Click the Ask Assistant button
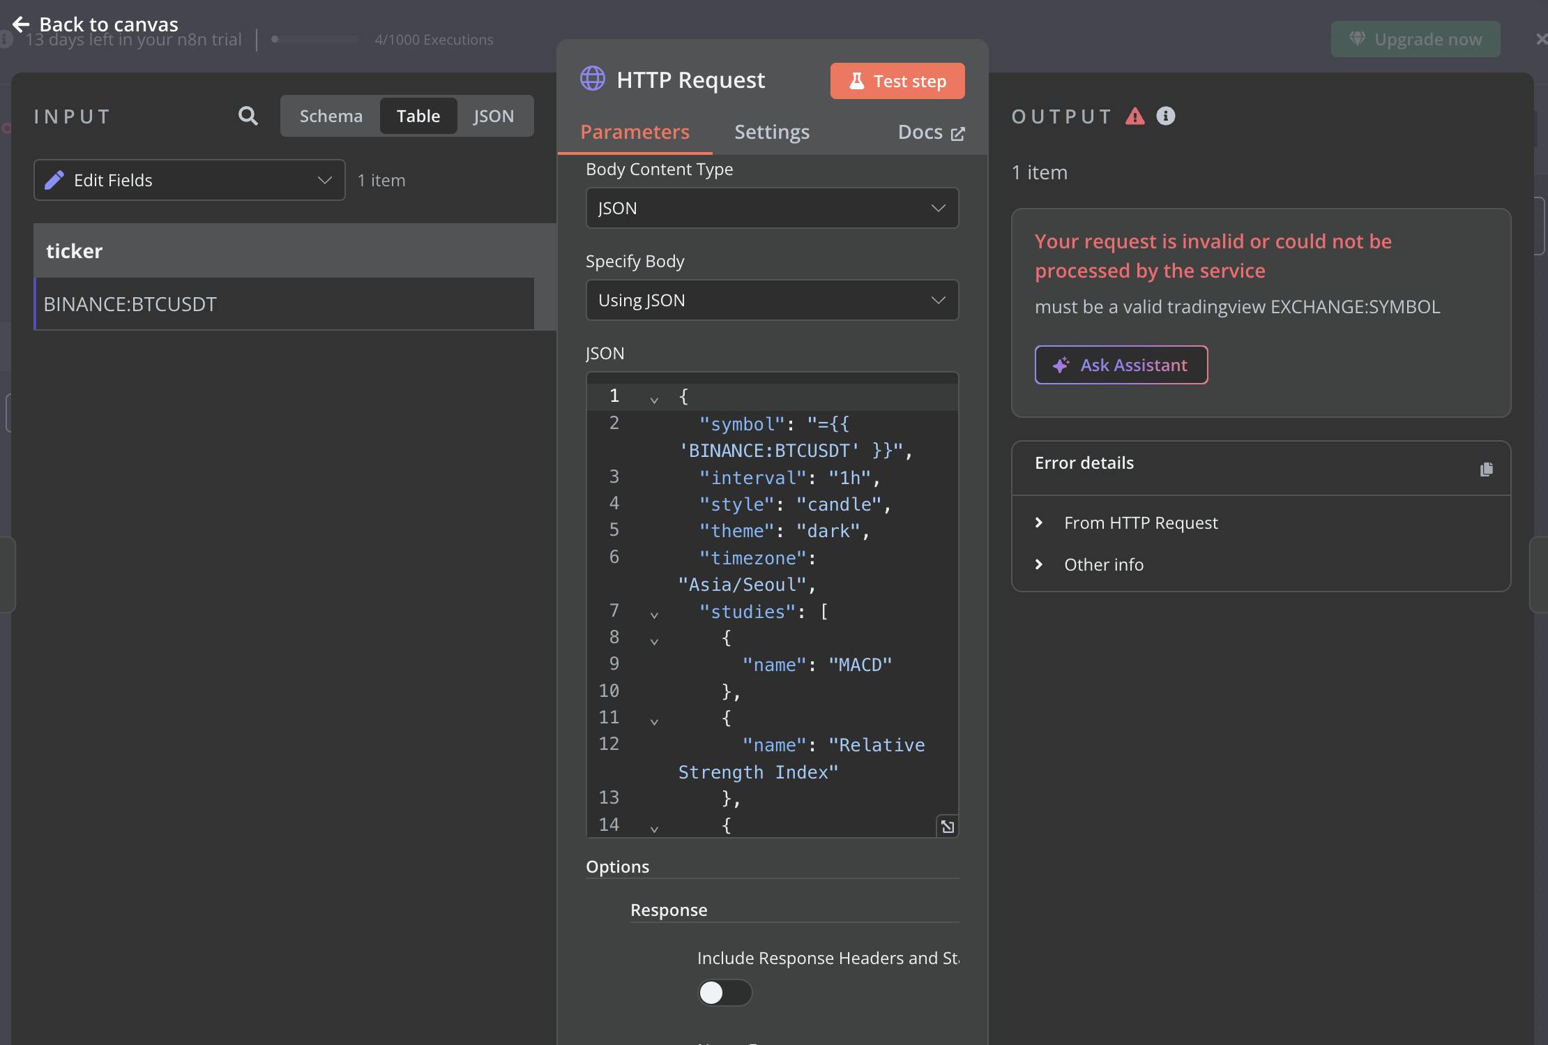 [x=1121, y=365]
